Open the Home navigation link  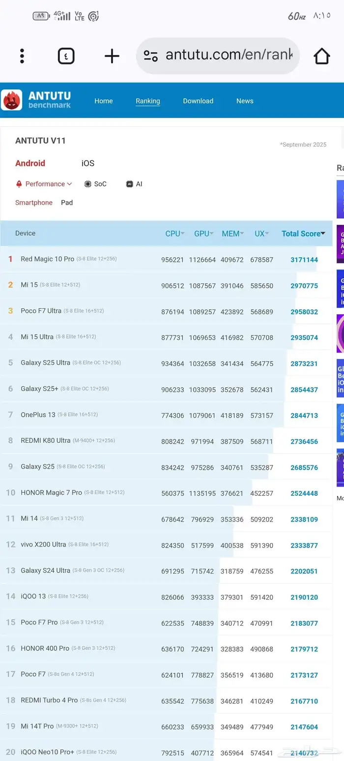point(104,101)
